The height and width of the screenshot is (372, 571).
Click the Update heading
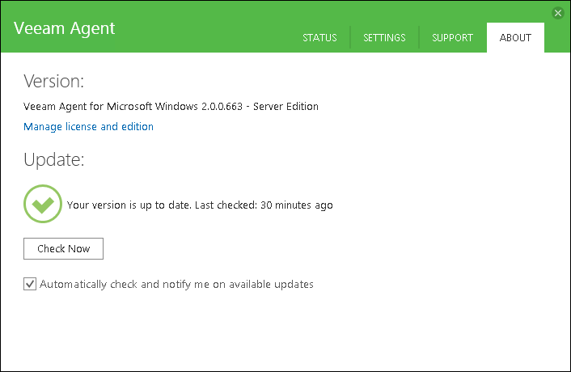53,159
